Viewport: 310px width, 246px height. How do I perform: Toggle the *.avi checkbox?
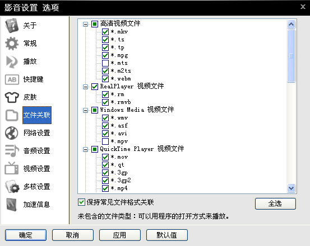click(x=105, y=134)
